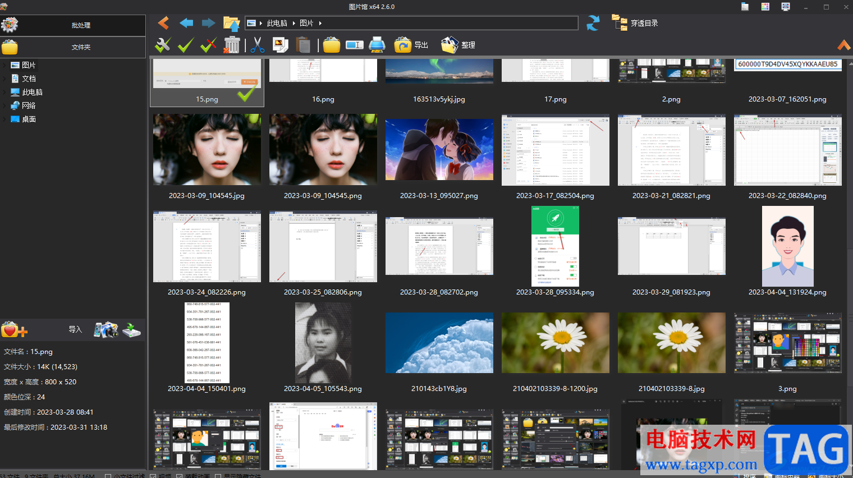Click the colorful grid icon in title bar
The width and height of the screenshot is (853, 478).
tap(765, 7)
